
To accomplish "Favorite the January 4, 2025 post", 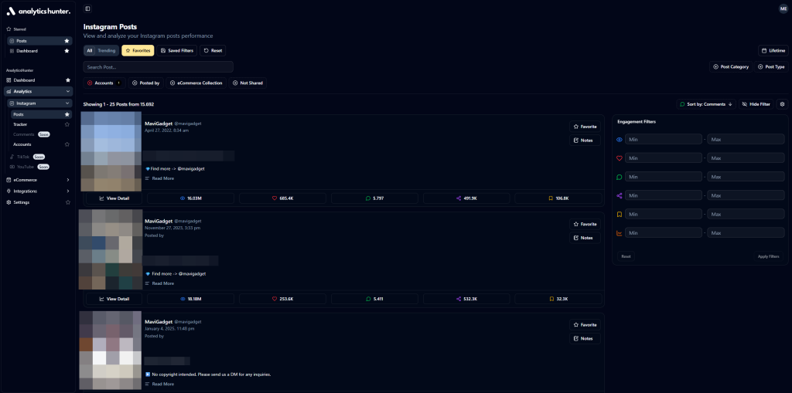I will [x=585, y=325].
